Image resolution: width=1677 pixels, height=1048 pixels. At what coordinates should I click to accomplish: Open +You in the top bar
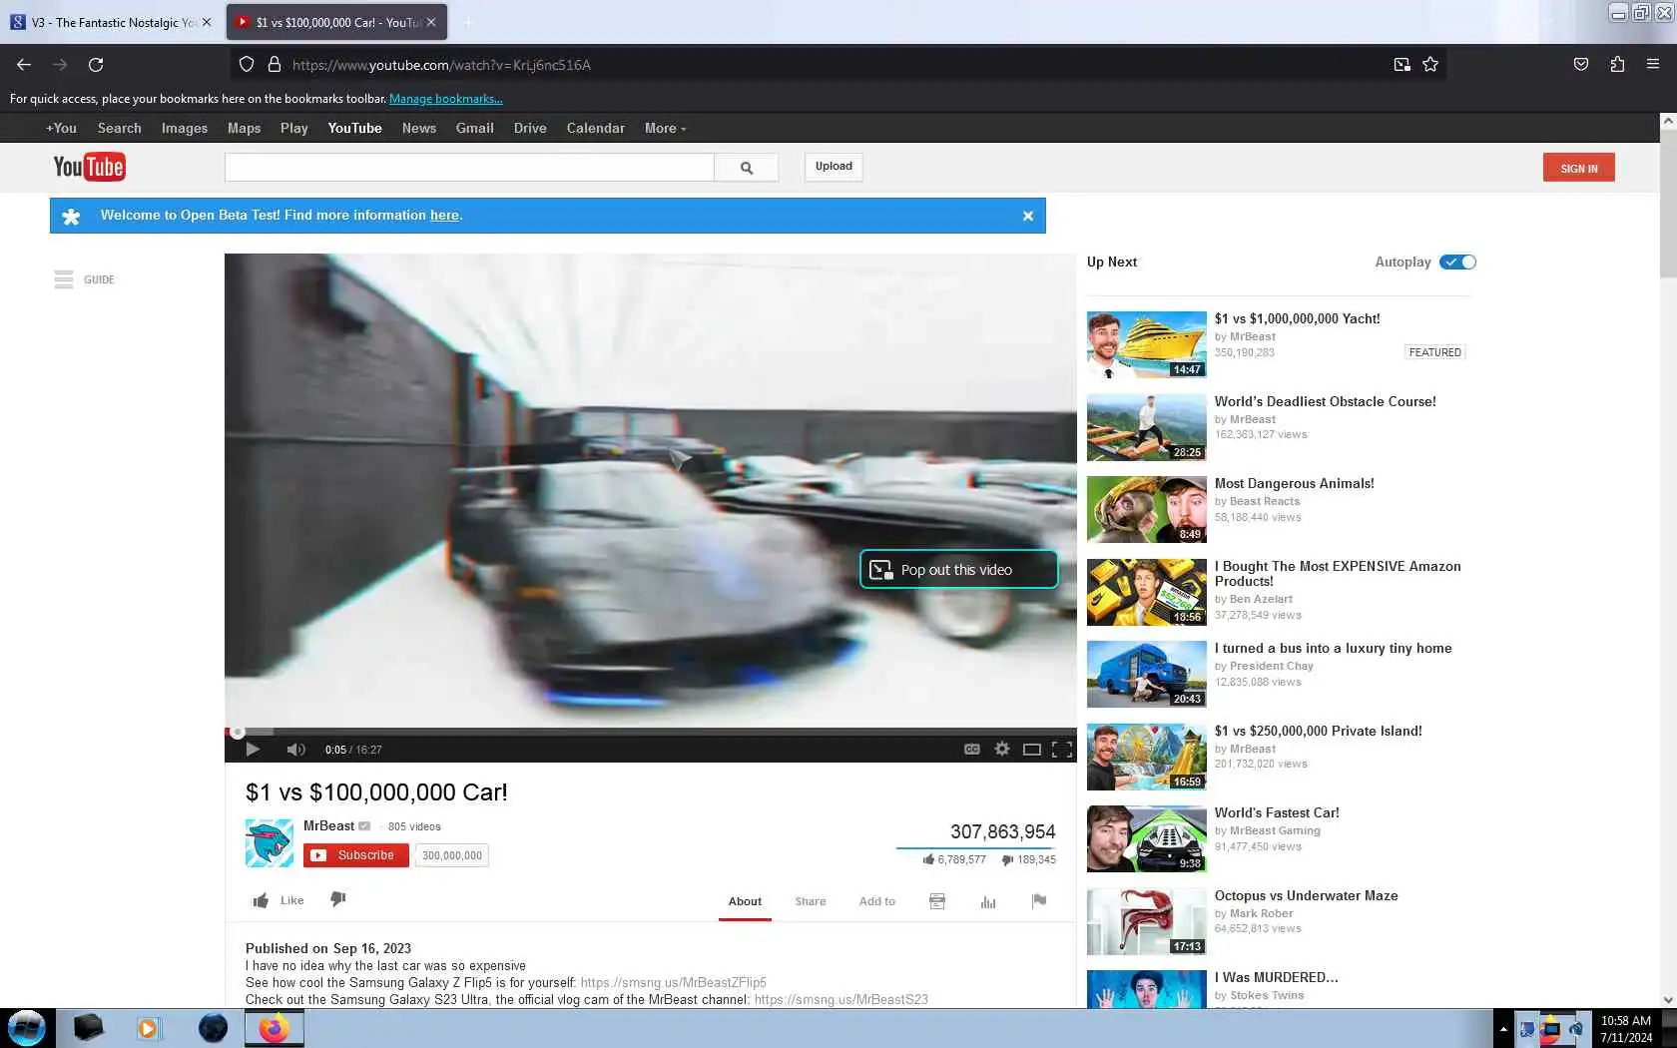pyautogui.click(x=61, y=128)
